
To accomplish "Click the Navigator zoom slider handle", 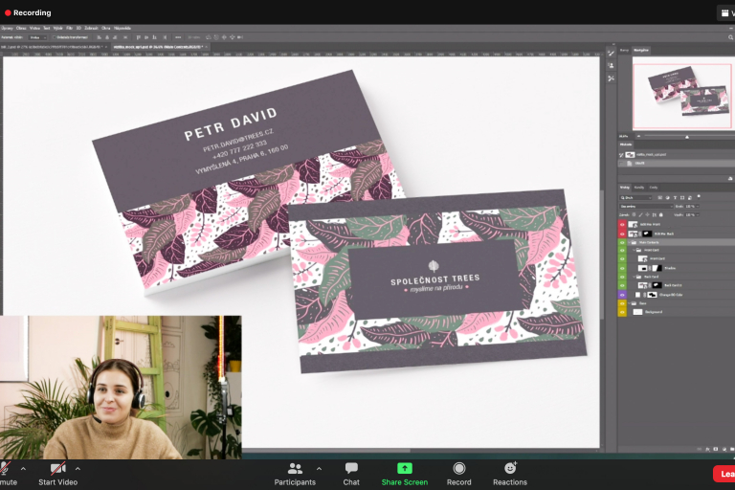I will (x=686, y=137).
